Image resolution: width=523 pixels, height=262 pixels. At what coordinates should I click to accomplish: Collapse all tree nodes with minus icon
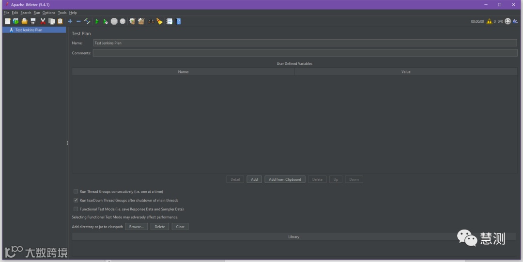click(78, 21)
